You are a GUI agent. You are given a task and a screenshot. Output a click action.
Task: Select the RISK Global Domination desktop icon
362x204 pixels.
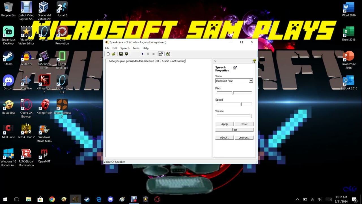26,158
